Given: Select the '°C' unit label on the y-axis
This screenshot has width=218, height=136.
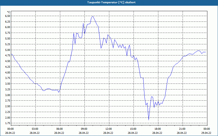Looking at the screenshot, I should point(9,12).
